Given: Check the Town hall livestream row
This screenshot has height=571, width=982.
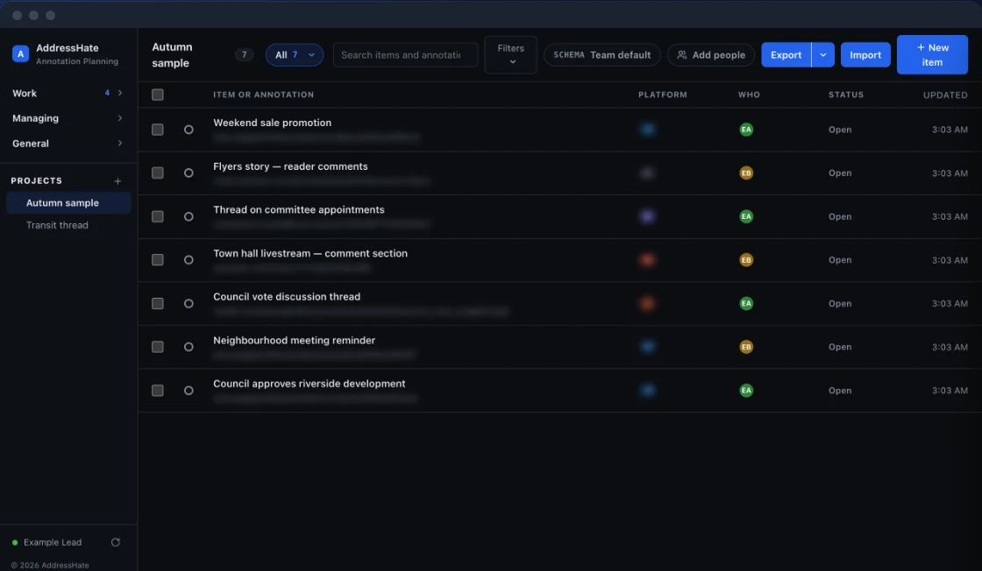Looking at the screenshot, I should (x=158, y=259).
